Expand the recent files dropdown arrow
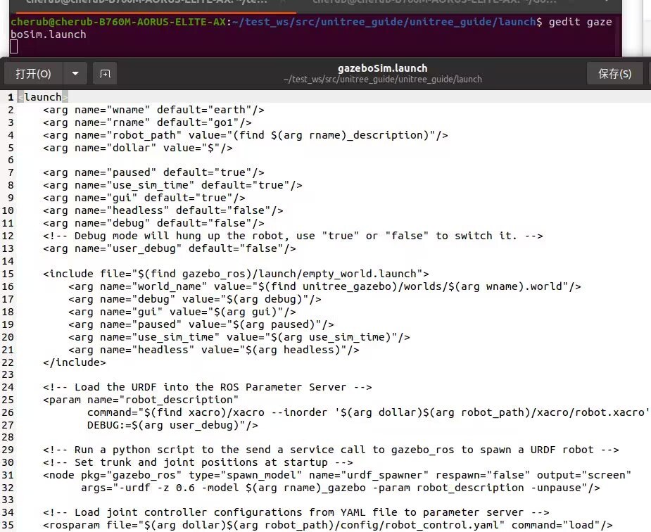This screenshot has height=532, width=651. click(x=75, y=73)
